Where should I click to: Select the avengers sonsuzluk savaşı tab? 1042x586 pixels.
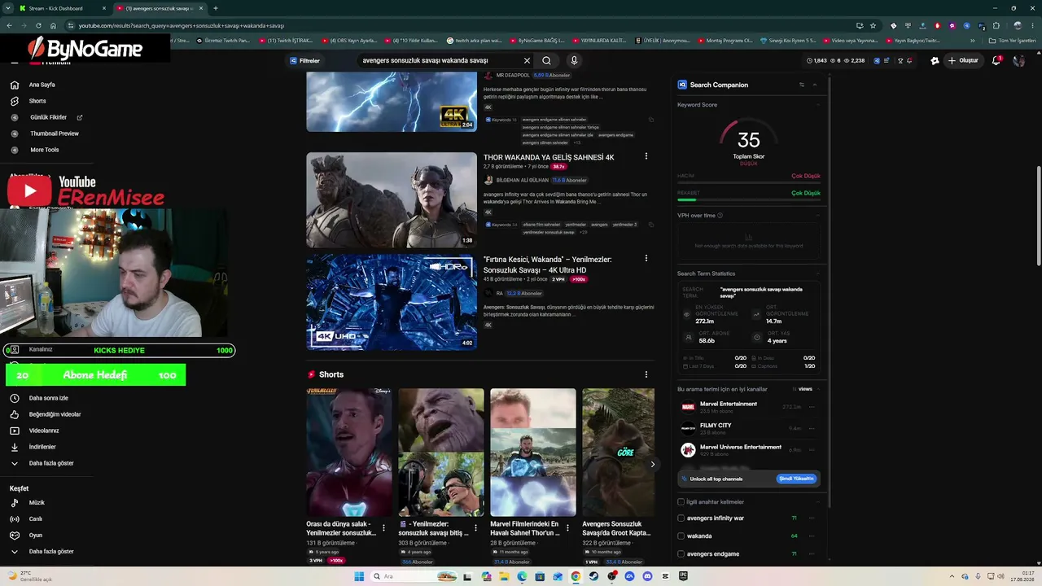pos(159,8)
